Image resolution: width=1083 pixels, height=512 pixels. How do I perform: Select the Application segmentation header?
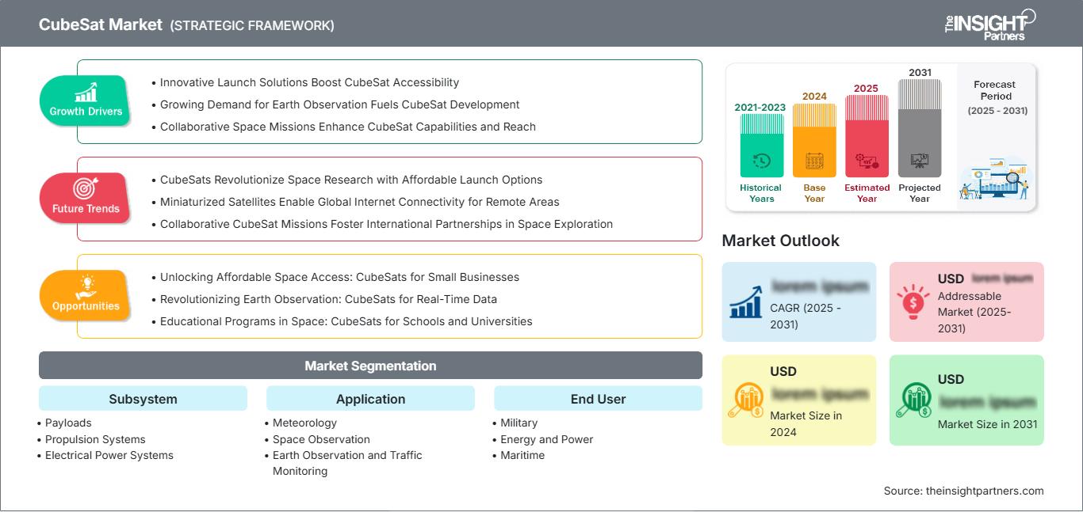point(370,399)
